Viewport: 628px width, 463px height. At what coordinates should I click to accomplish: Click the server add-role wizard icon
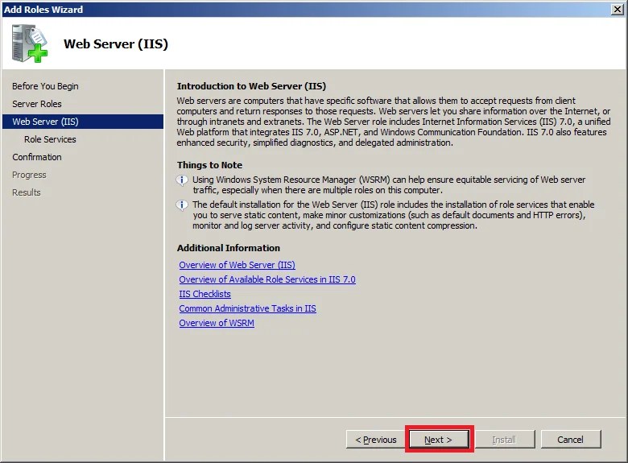point(30,43)
